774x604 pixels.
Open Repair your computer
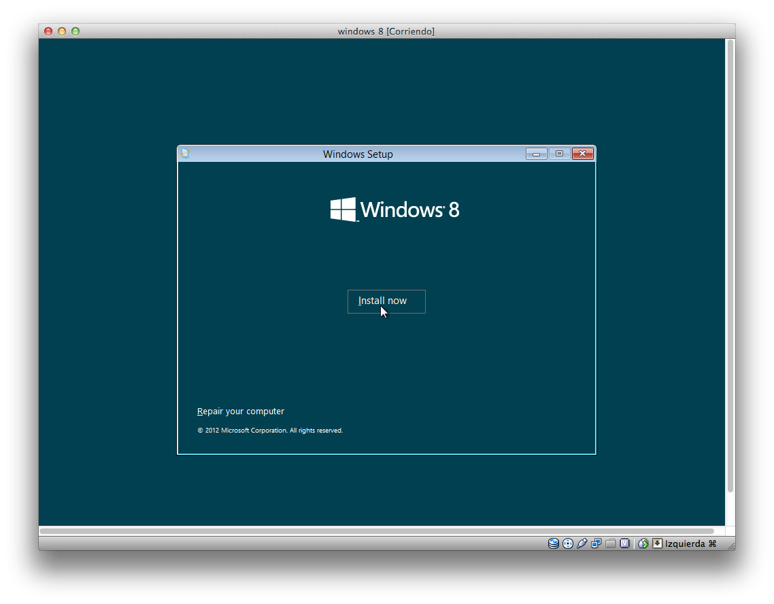click(241, 411)
